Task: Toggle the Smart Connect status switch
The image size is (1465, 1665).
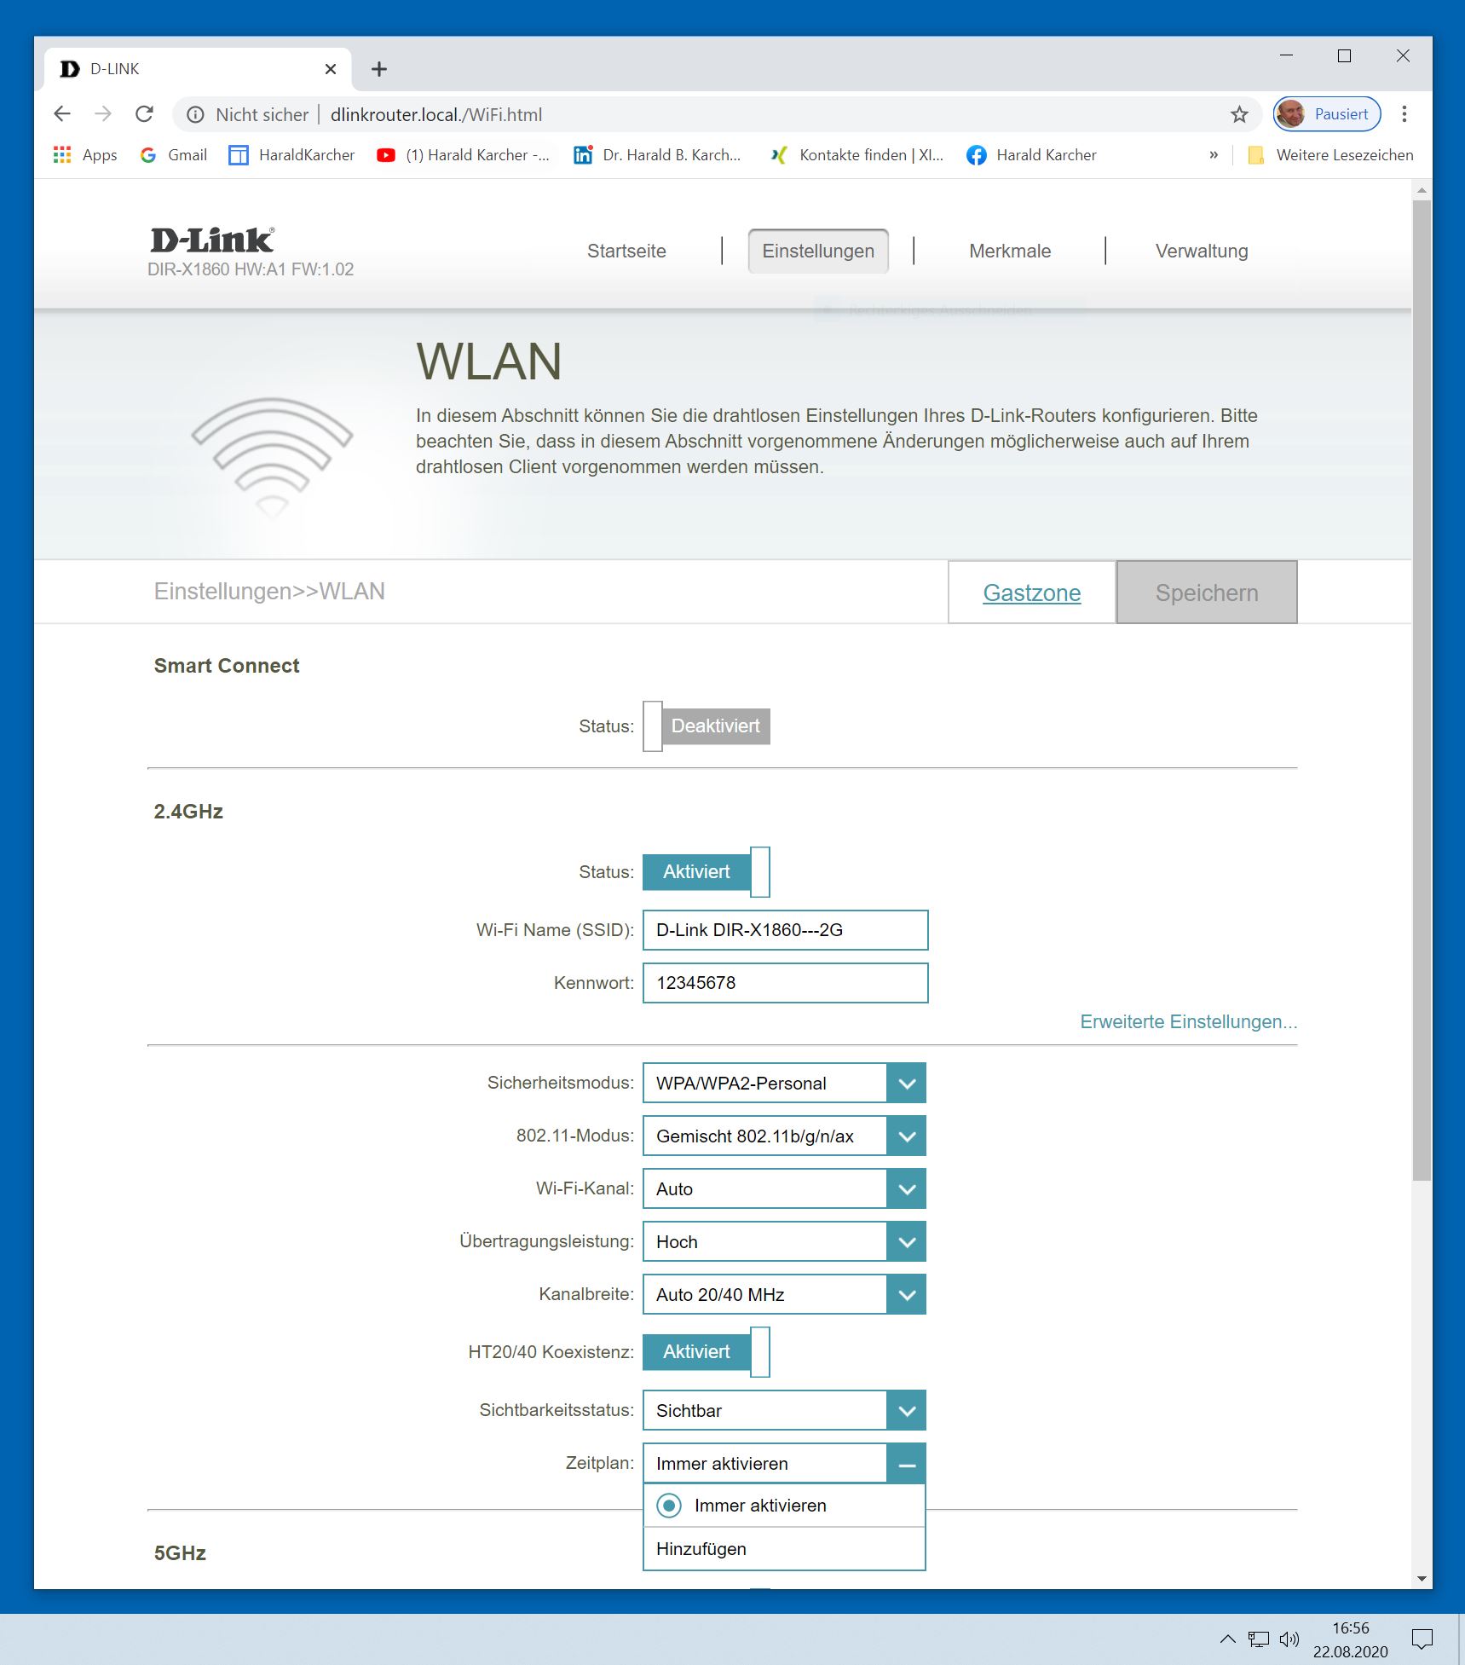Action: click(707, 726)
